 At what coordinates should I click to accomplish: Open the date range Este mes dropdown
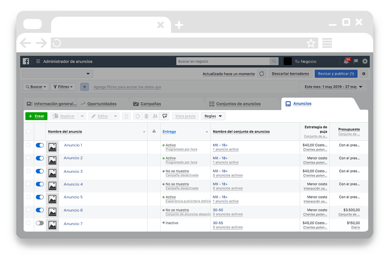coord(333,87)
